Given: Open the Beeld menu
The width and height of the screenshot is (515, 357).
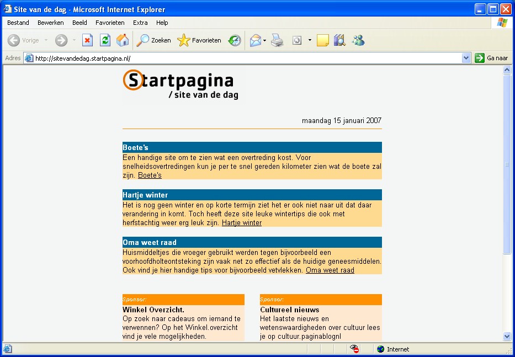Looking at the screenshot, I should [80, 23].
